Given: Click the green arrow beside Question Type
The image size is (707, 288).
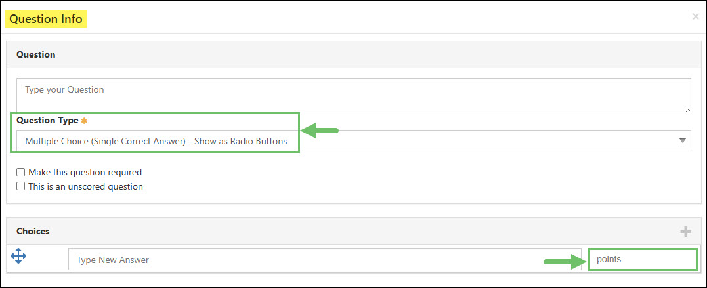Looking at the screenshot, I should tap(320, 131).
